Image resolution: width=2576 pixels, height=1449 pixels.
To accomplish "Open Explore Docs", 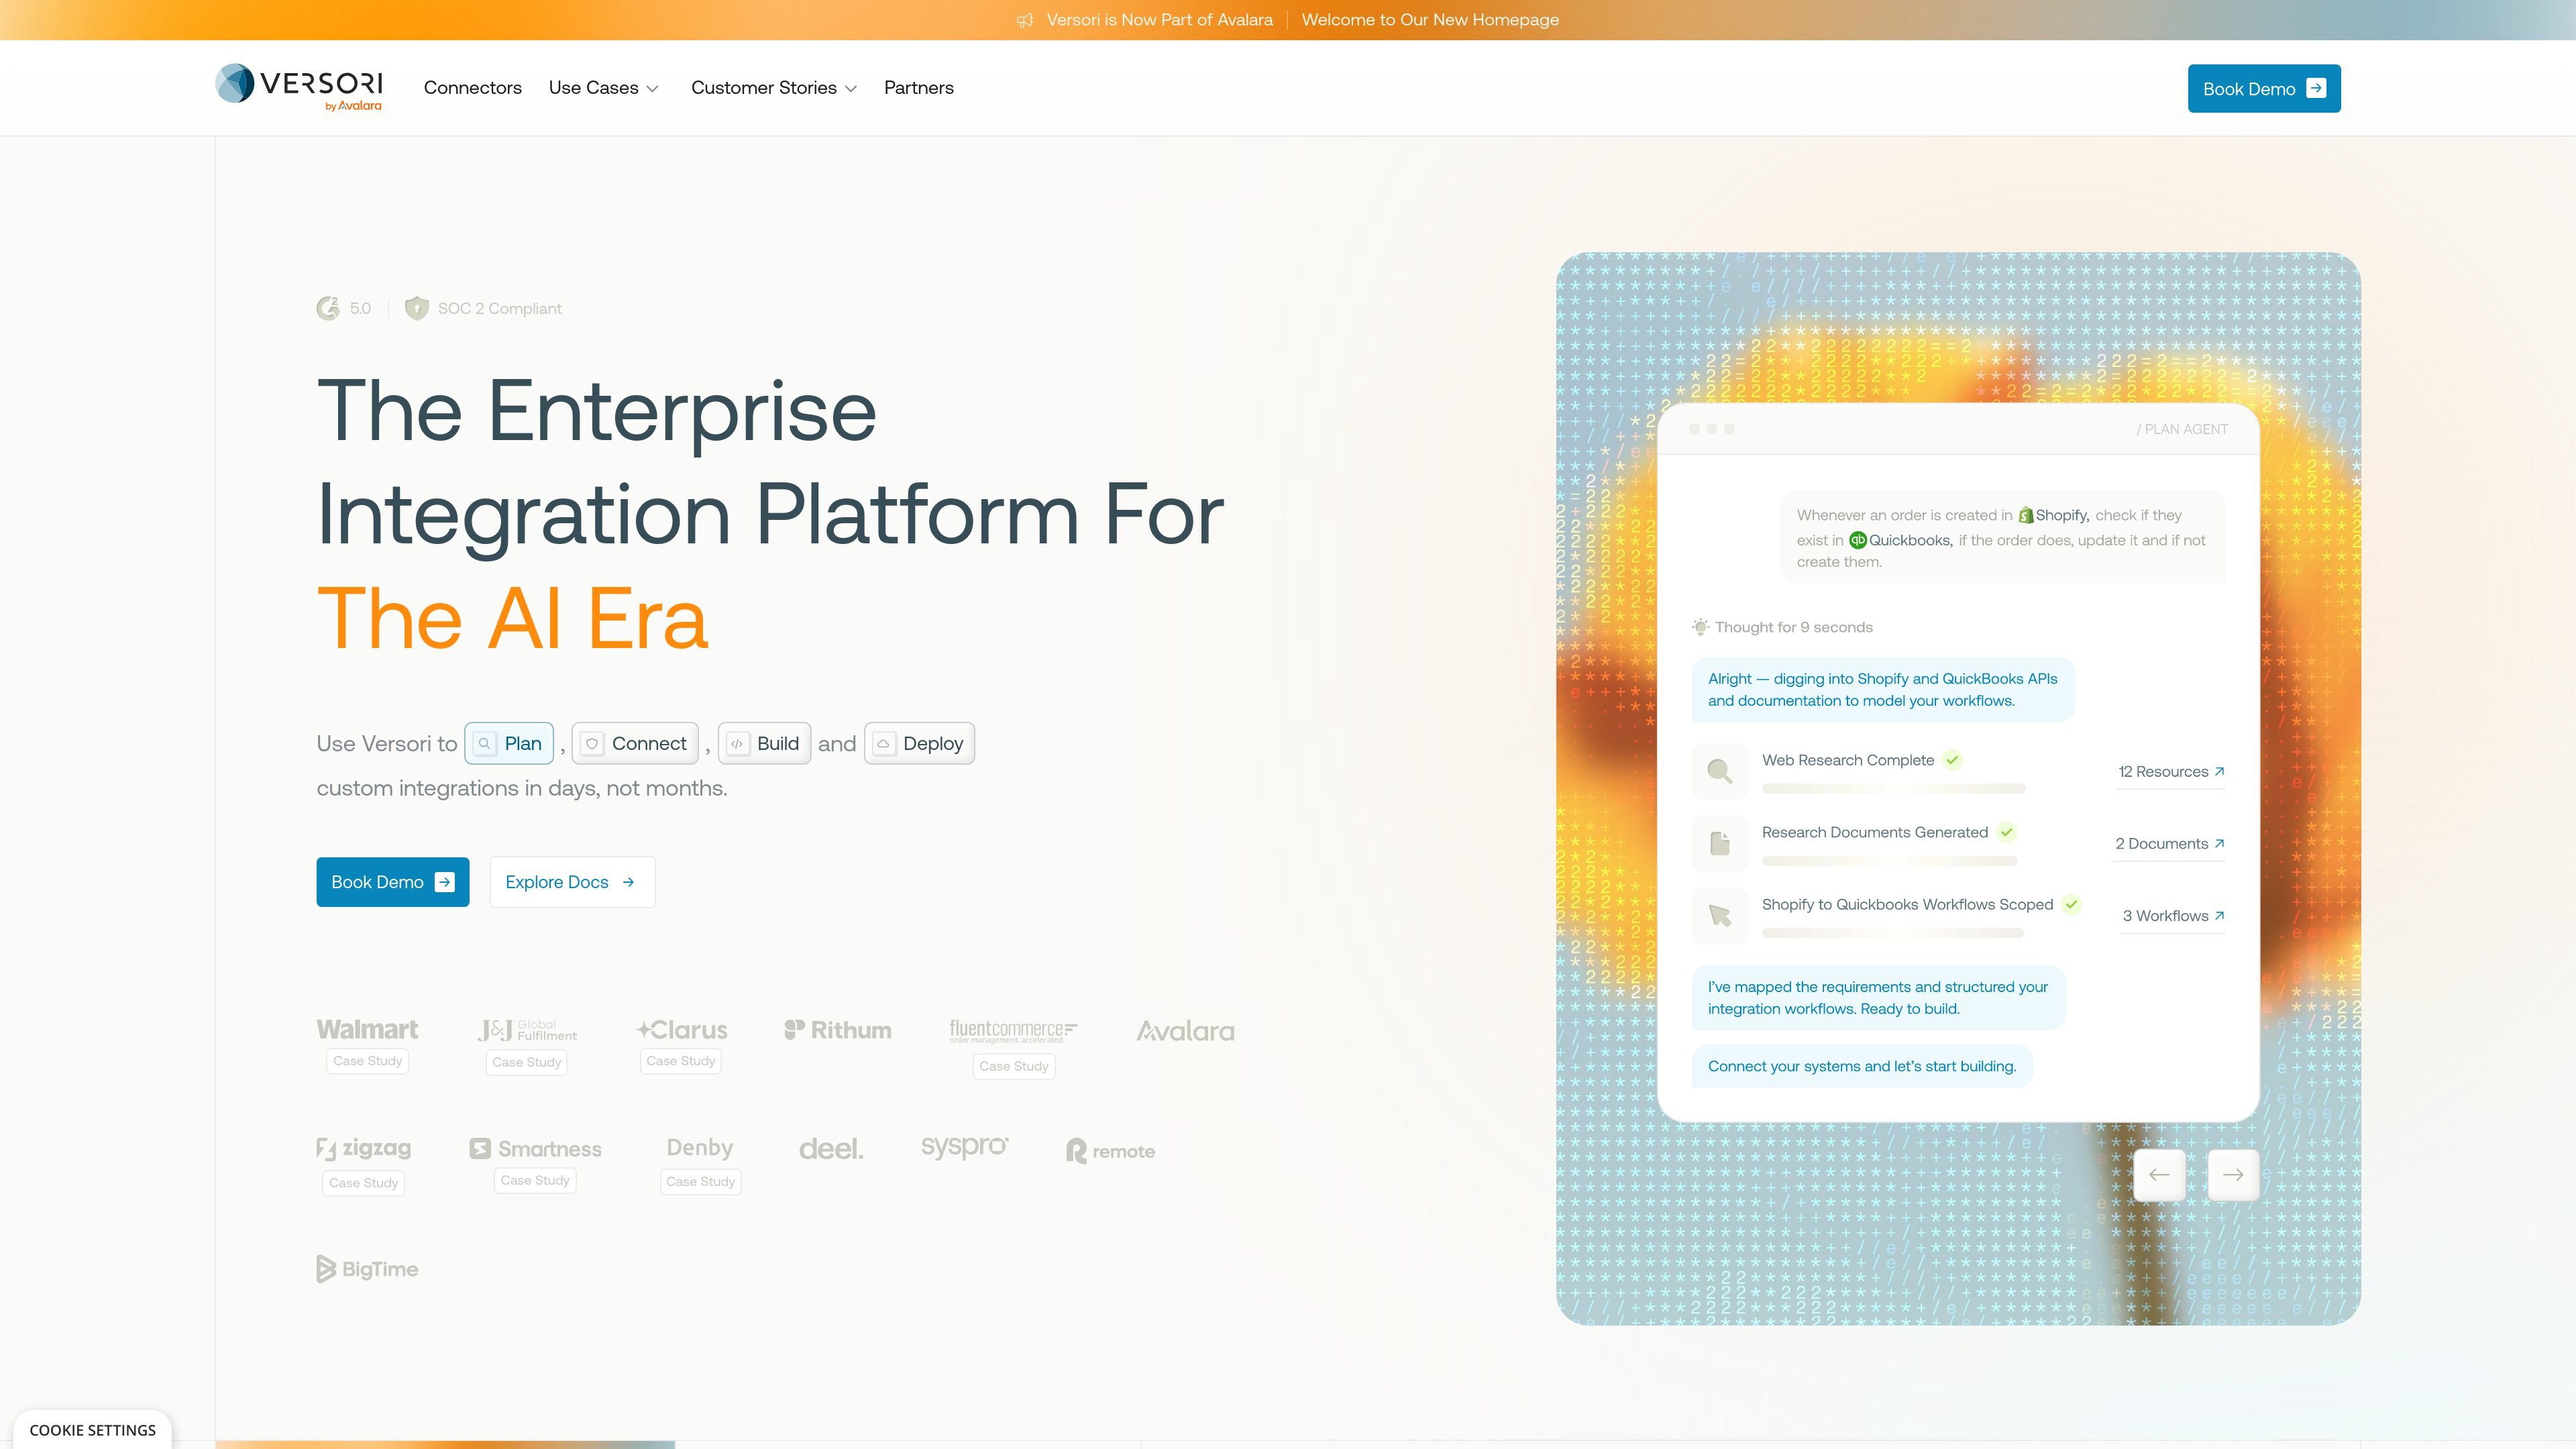I will pos(572,882).
